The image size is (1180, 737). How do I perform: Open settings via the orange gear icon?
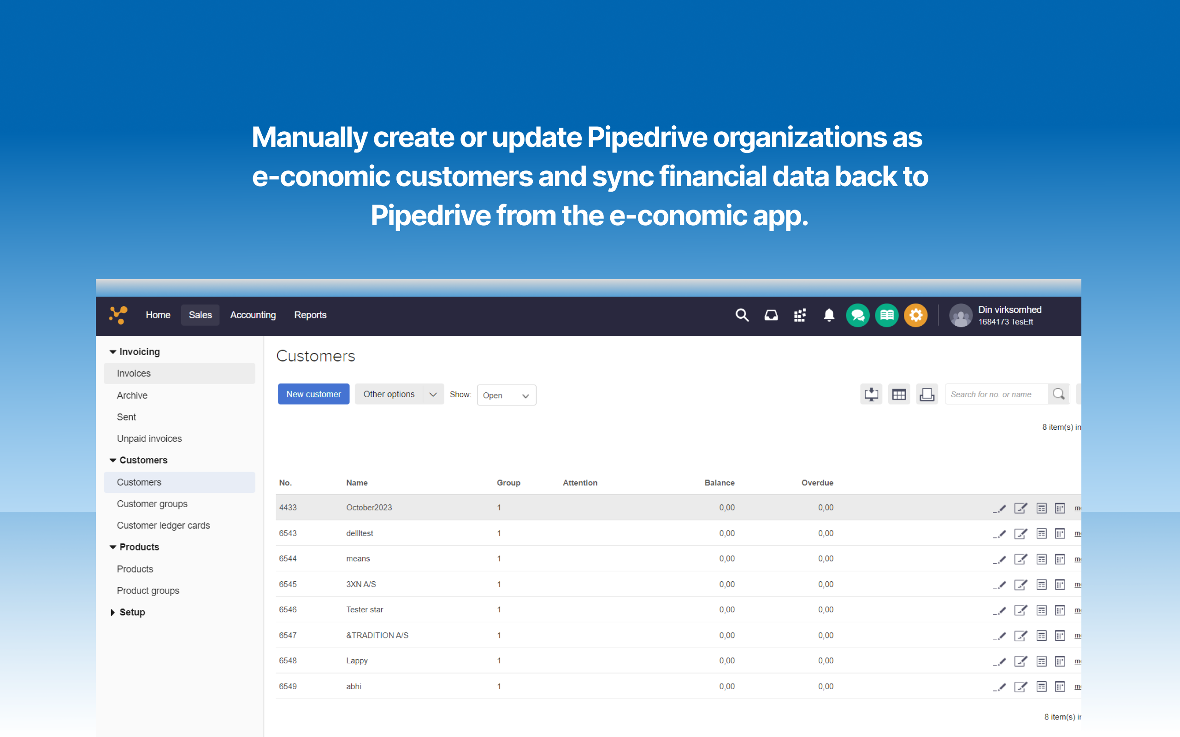pos(916,316)
